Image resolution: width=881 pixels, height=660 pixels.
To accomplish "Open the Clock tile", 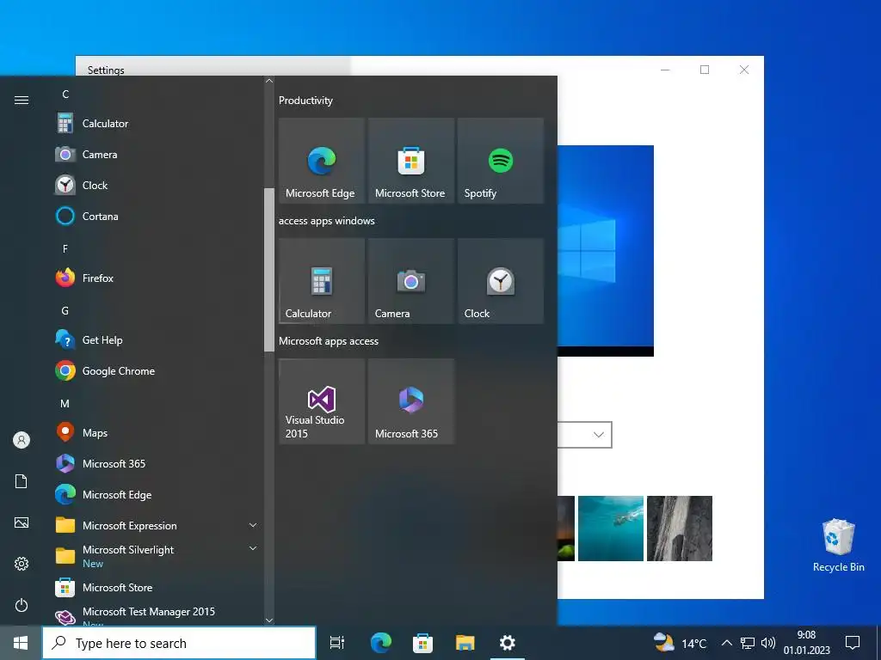I will (500, 281).
